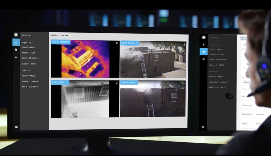
Task: Click the flight data icon in left monitor sidebar
Action: 16,50
